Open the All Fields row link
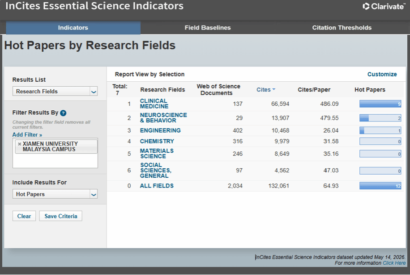 [x=157, y=186]
